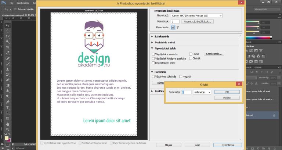
Task: Enable Vágójelek a sarokba checkbox
Action: (153, 54)
